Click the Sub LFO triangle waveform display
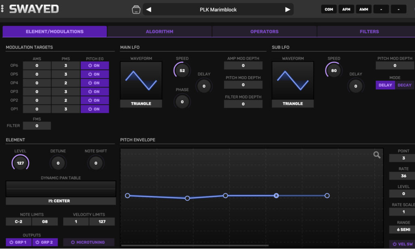This screenshot has height=249, width=415. [293, 80]
